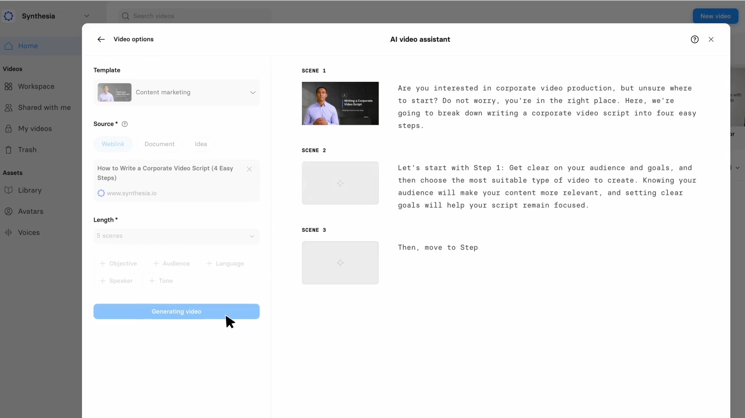Viewport: 745px width, 418px height.
Task: Click the Synthesia logo icon
Action: (x=9, y=16)
